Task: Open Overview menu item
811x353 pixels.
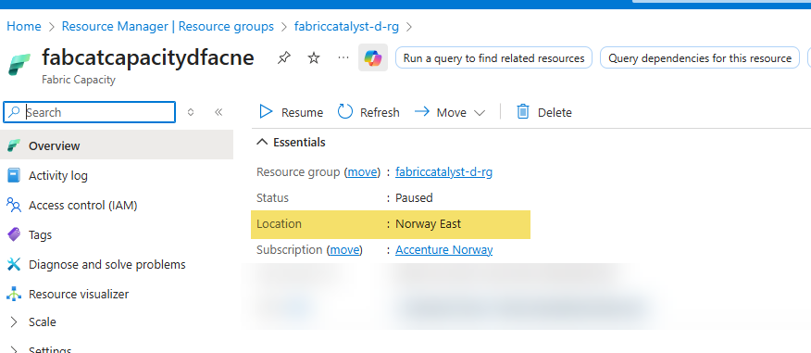Action: tap(117, 146)
